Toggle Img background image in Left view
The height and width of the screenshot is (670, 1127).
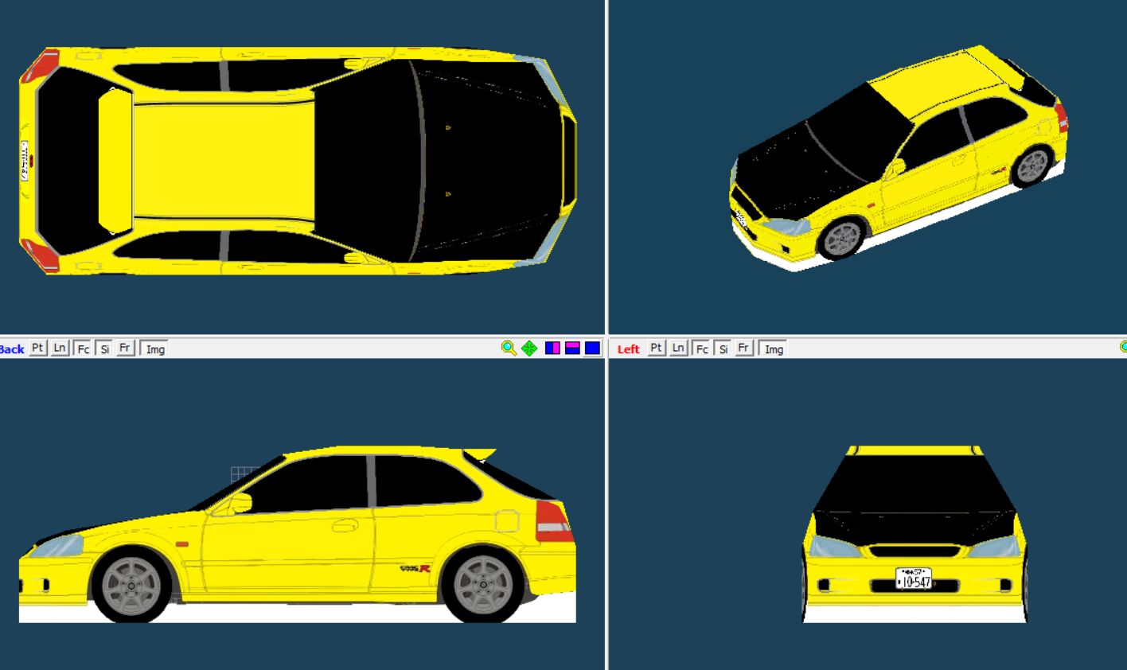(x=774, y=349)
